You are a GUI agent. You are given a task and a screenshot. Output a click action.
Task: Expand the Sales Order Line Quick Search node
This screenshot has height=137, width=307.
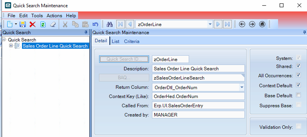coord(11,45)
